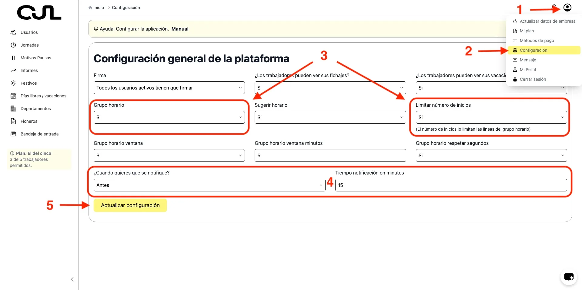Open Motivos Pausas in the sidebar

click(36, 58)
